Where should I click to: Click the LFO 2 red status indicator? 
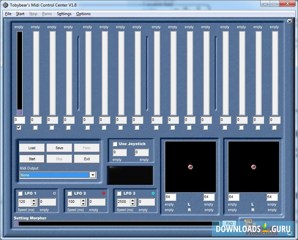[x=103, y=193]
